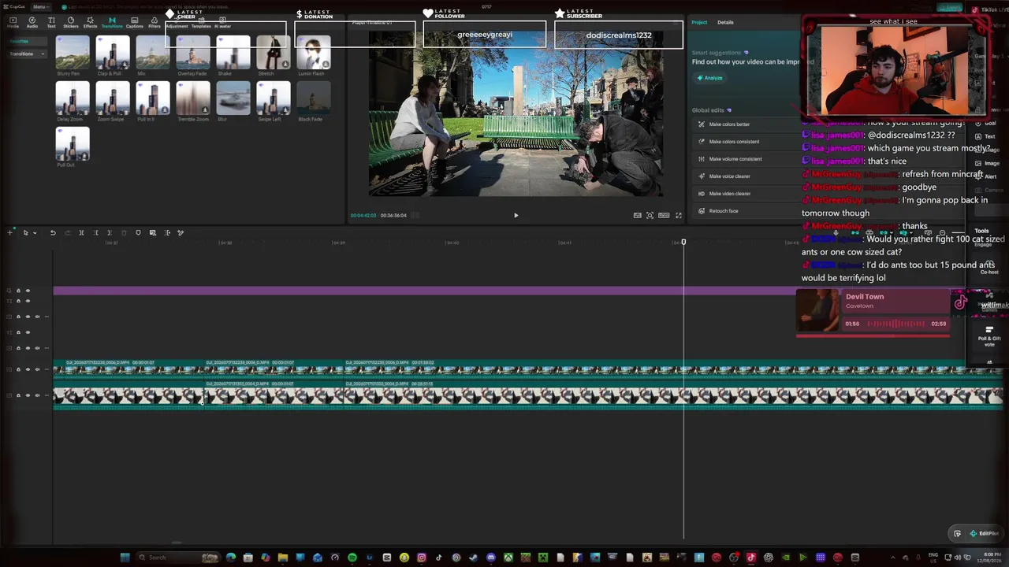Select the Overlap Fade transition thumbnail
The height and width of the screenshot is (567, 1009).
(x=193, y=53)
